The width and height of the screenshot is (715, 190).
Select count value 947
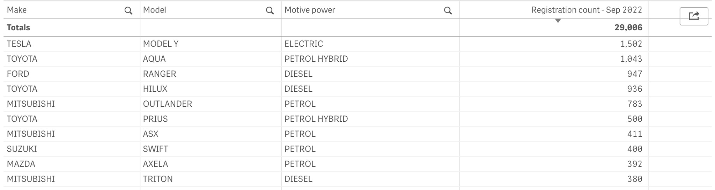635,74
